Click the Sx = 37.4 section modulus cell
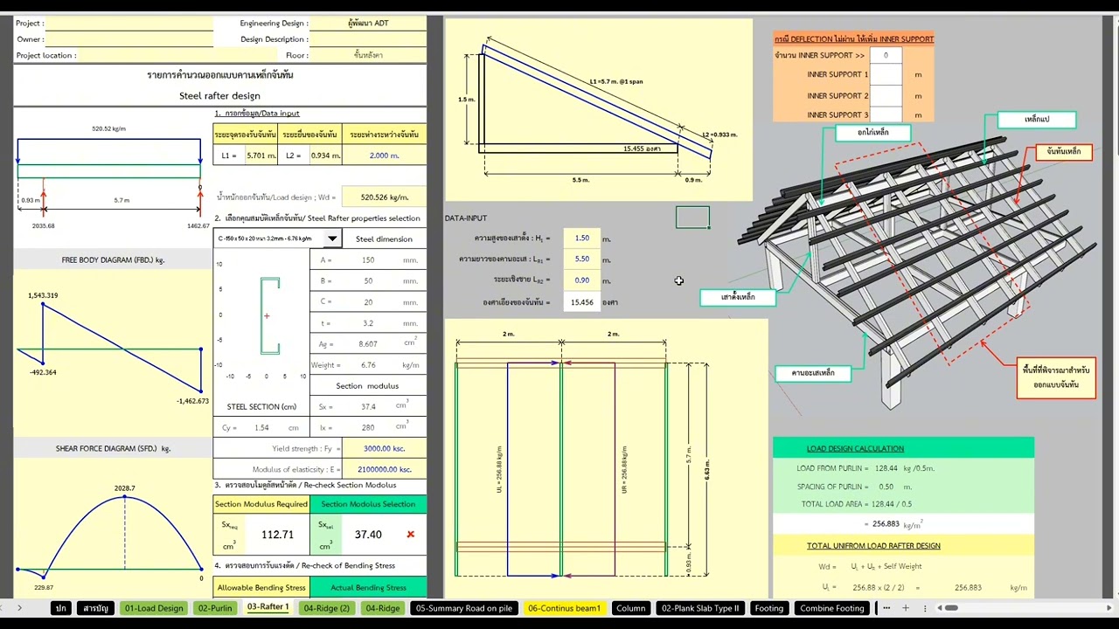 click(368, 406)
